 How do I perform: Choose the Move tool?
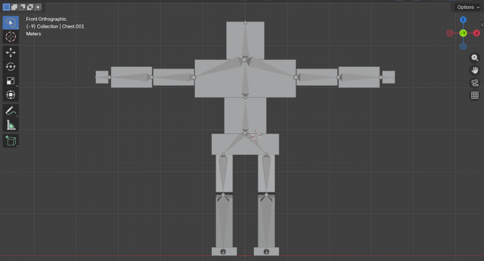point(11,53)
